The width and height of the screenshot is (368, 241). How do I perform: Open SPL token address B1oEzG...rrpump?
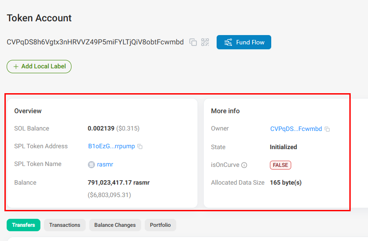(x=111, y=146)
